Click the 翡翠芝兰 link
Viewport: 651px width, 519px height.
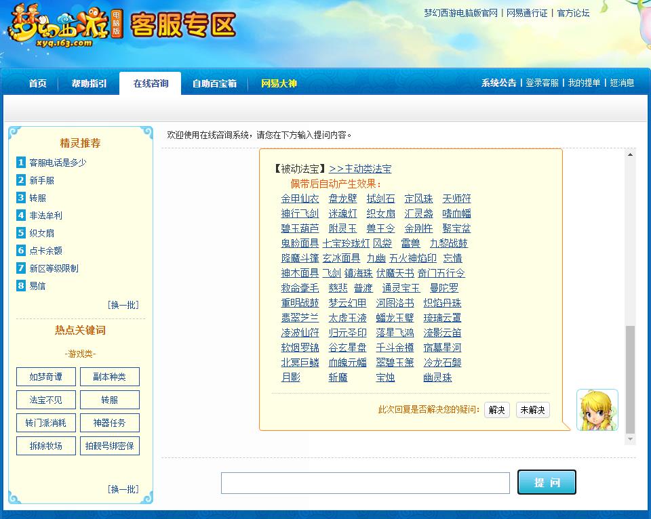click(300, 318)
